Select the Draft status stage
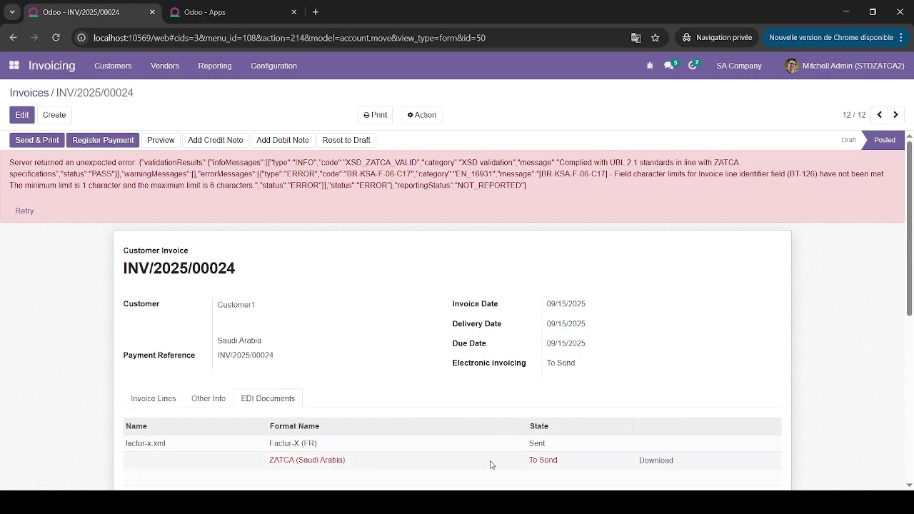 pyautogui.click(x=848, y=140)
